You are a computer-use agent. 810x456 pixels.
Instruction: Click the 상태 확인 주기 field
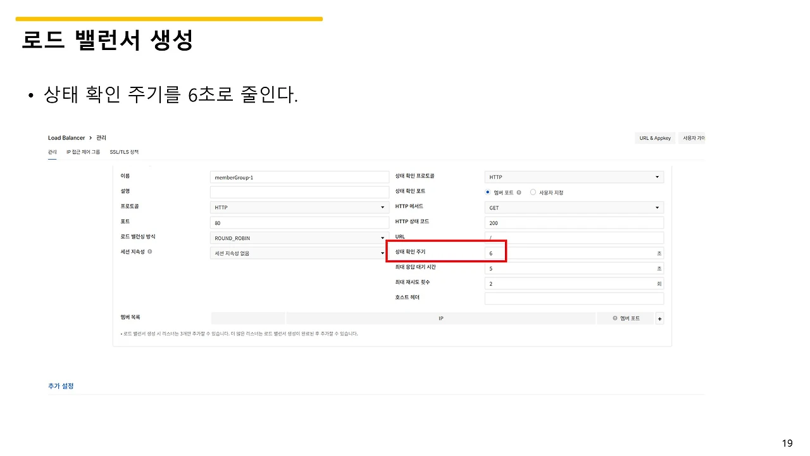click(x=574, y=253)
